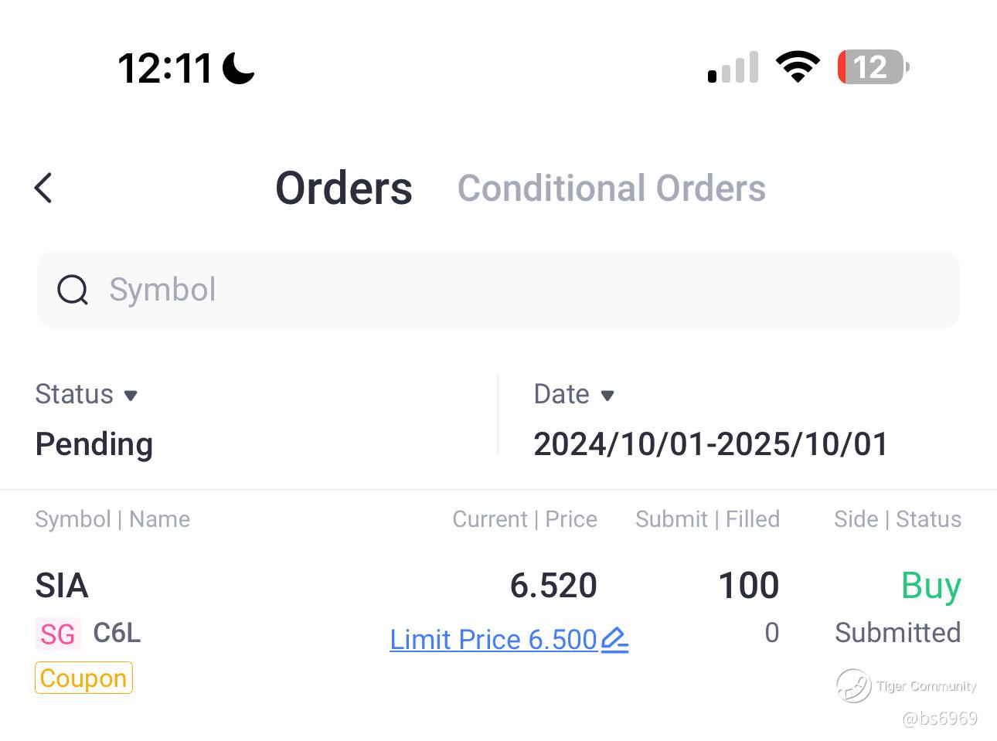
Task: Switch to the Conditional Orders tab
Action: [x=611, y=188]
